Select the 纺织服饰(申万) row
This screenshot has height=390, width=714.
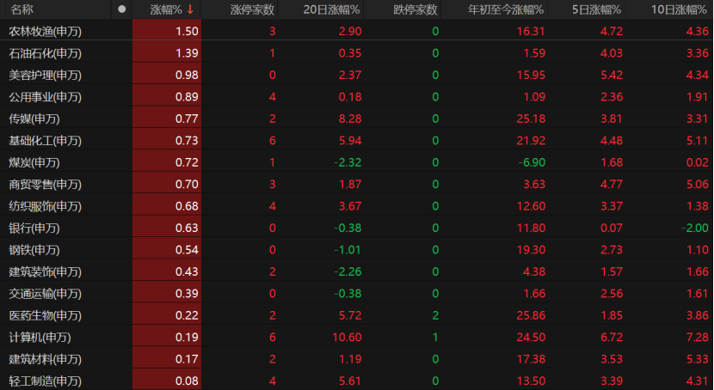pos(357,206)
